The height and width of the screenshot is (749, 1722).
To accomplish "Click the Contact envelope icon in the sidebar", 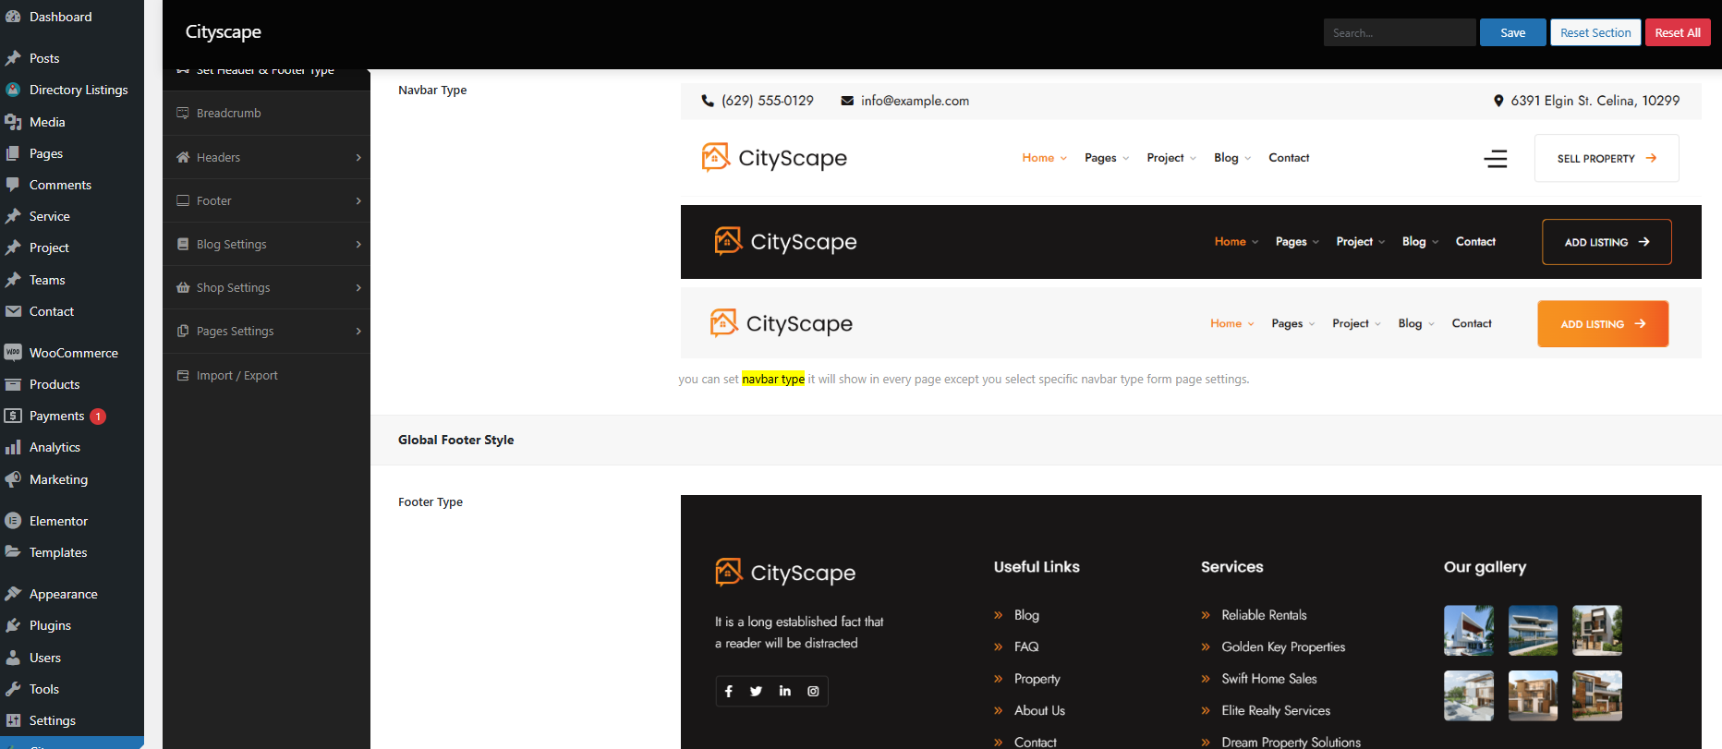I will coord(13,311).
